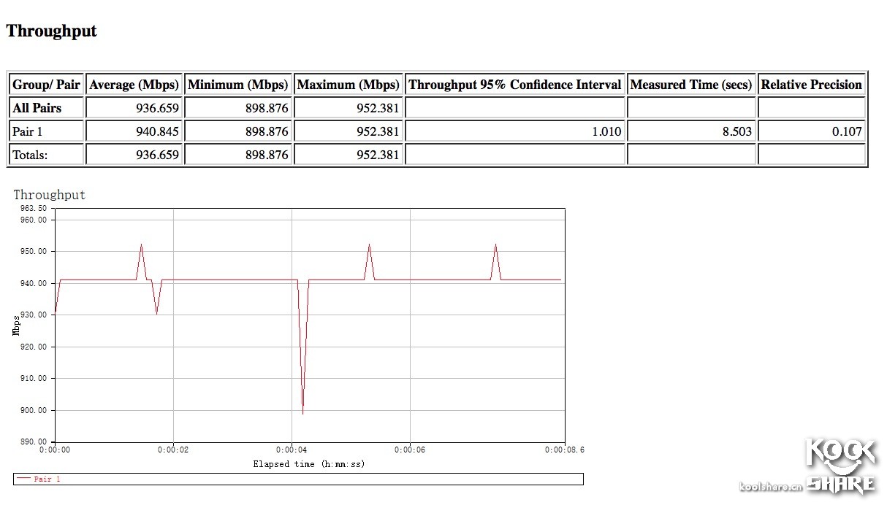
Task: Click the Throughput title above the chart
Action: pyautogui.click(x=50, y=195)
